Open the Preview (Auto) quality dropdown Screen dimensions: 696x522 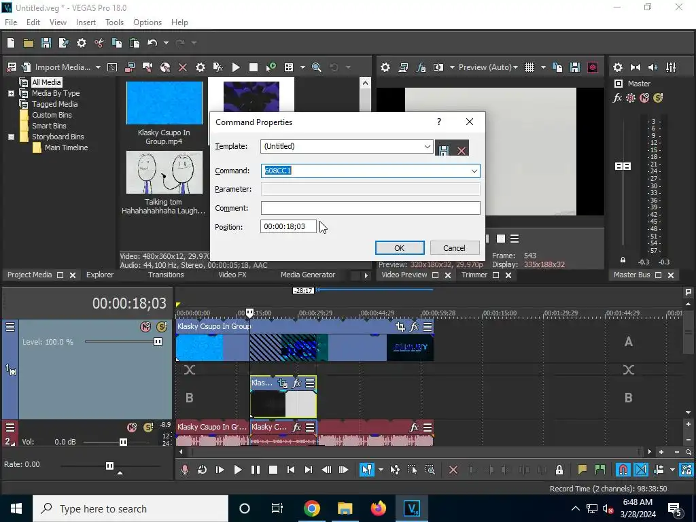[515, 67]
